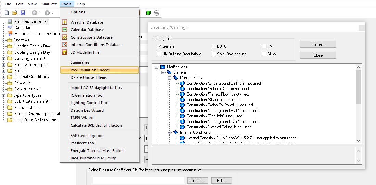
Task: Tick the UK Building Regulations checkbox
Action: click(x=159, y=54)
